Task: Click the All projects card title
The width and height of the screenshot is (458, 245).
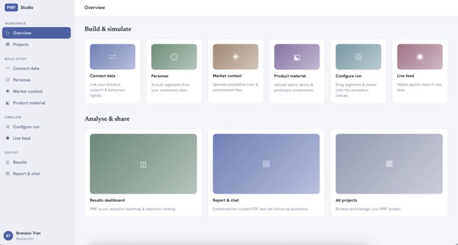Action: 347,200
